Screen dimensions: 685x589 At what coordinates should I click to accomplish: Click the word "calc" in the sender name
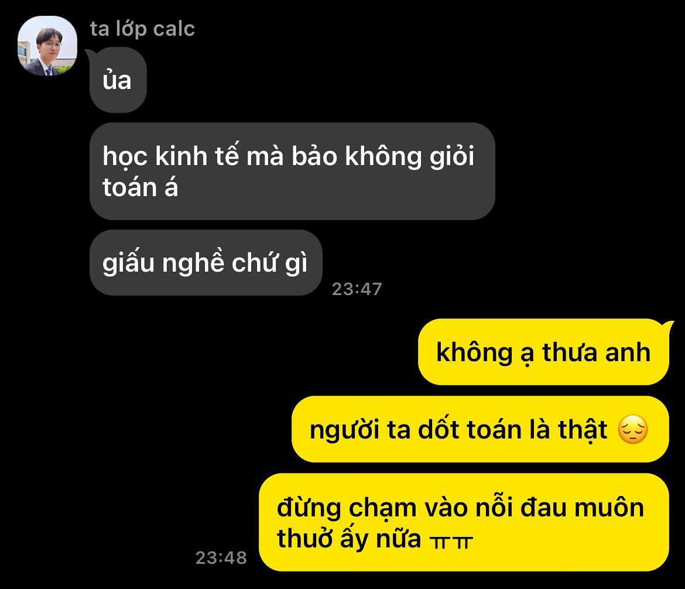(x=174, y=29)
